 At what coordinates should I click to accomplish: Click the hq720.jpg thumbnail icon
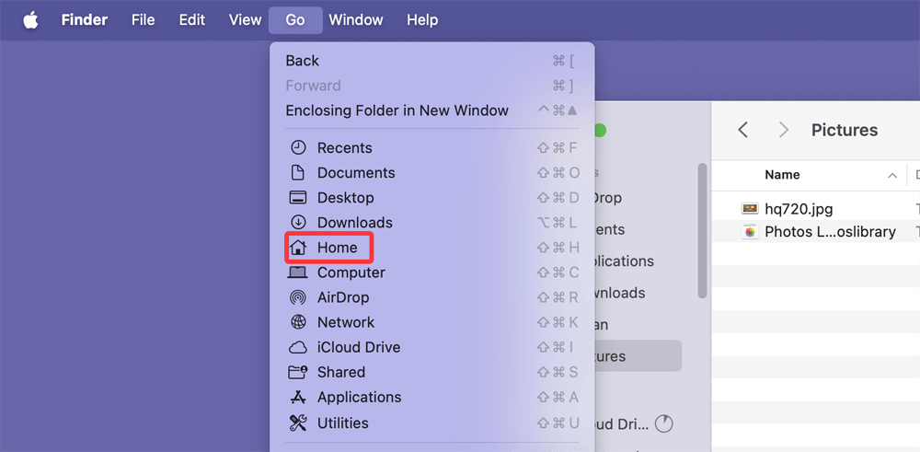click(750, 208)
